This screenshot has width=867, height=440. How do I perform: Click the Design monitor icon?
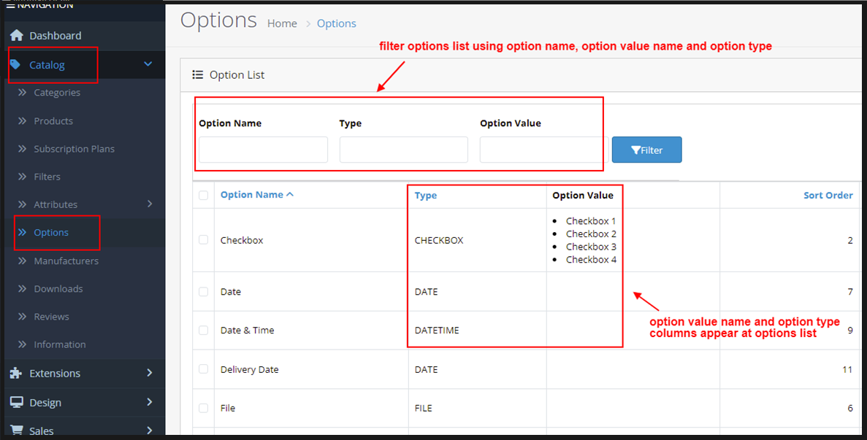16,402
